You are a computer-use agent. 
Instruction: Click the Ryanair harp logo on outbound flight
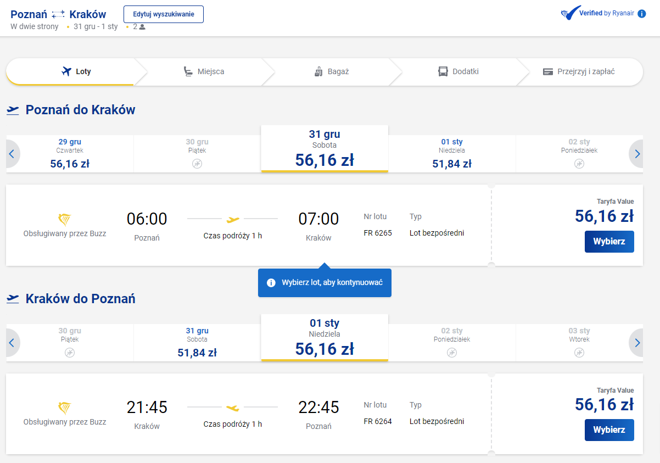(65, 220)
